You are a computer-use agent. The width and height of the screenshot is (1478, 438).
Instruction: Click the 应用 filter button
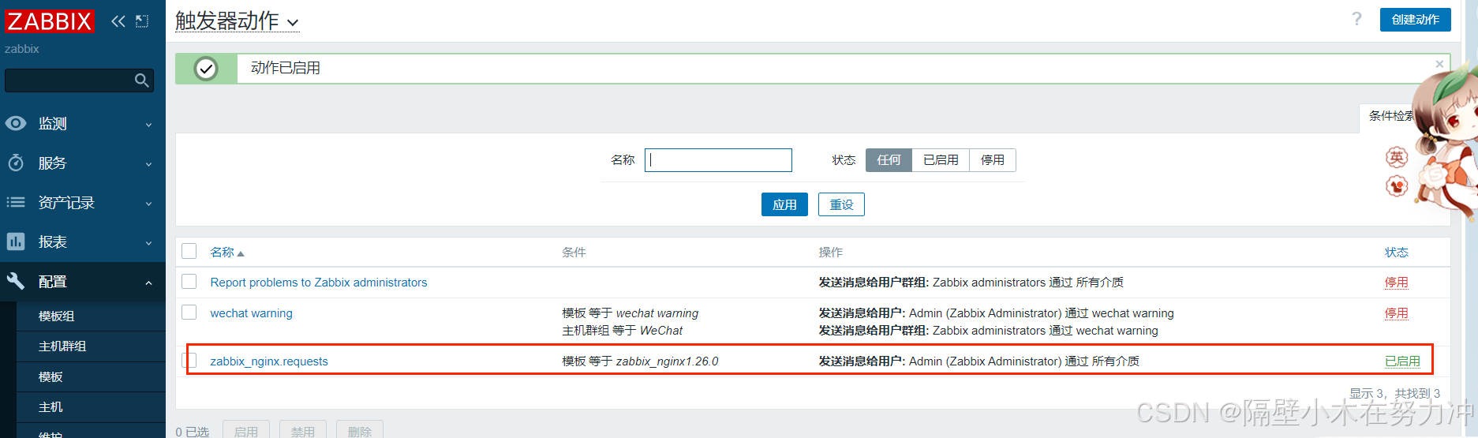pyautogui.click(x=784, y=204)
